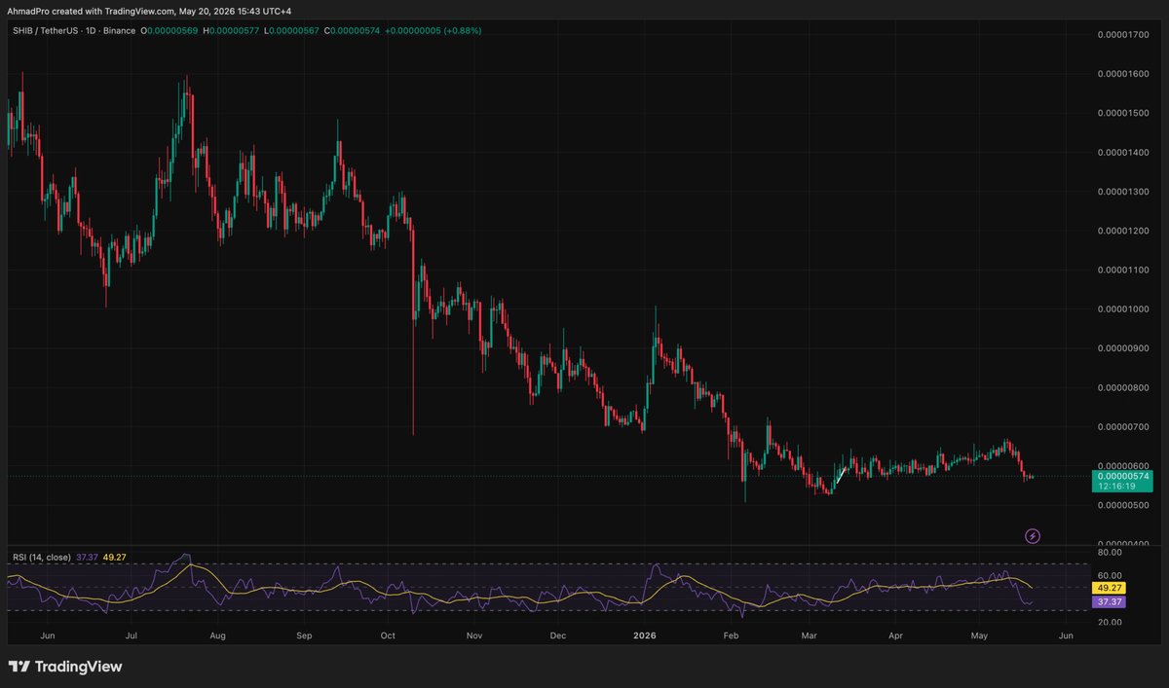Click the yellow 49.27 badge on RSI scale
This screenshot has width=1169, height=688.
tap(1111, 589)
